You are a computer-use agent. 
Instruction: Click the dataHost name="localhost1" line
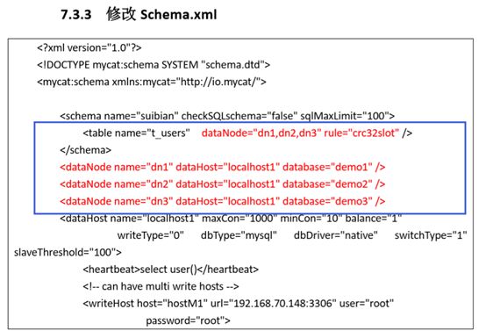231,219
